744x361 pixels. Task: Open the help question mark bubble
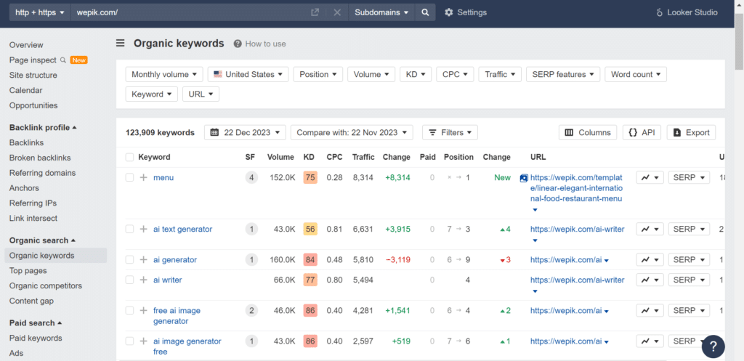point(713,346)
